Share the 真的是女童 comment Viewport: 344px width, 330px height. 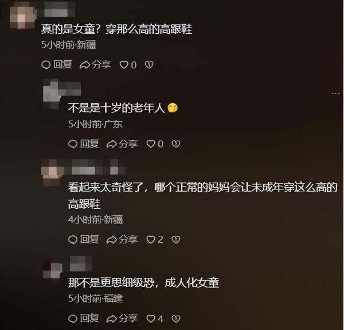click(x=95, y=65)
